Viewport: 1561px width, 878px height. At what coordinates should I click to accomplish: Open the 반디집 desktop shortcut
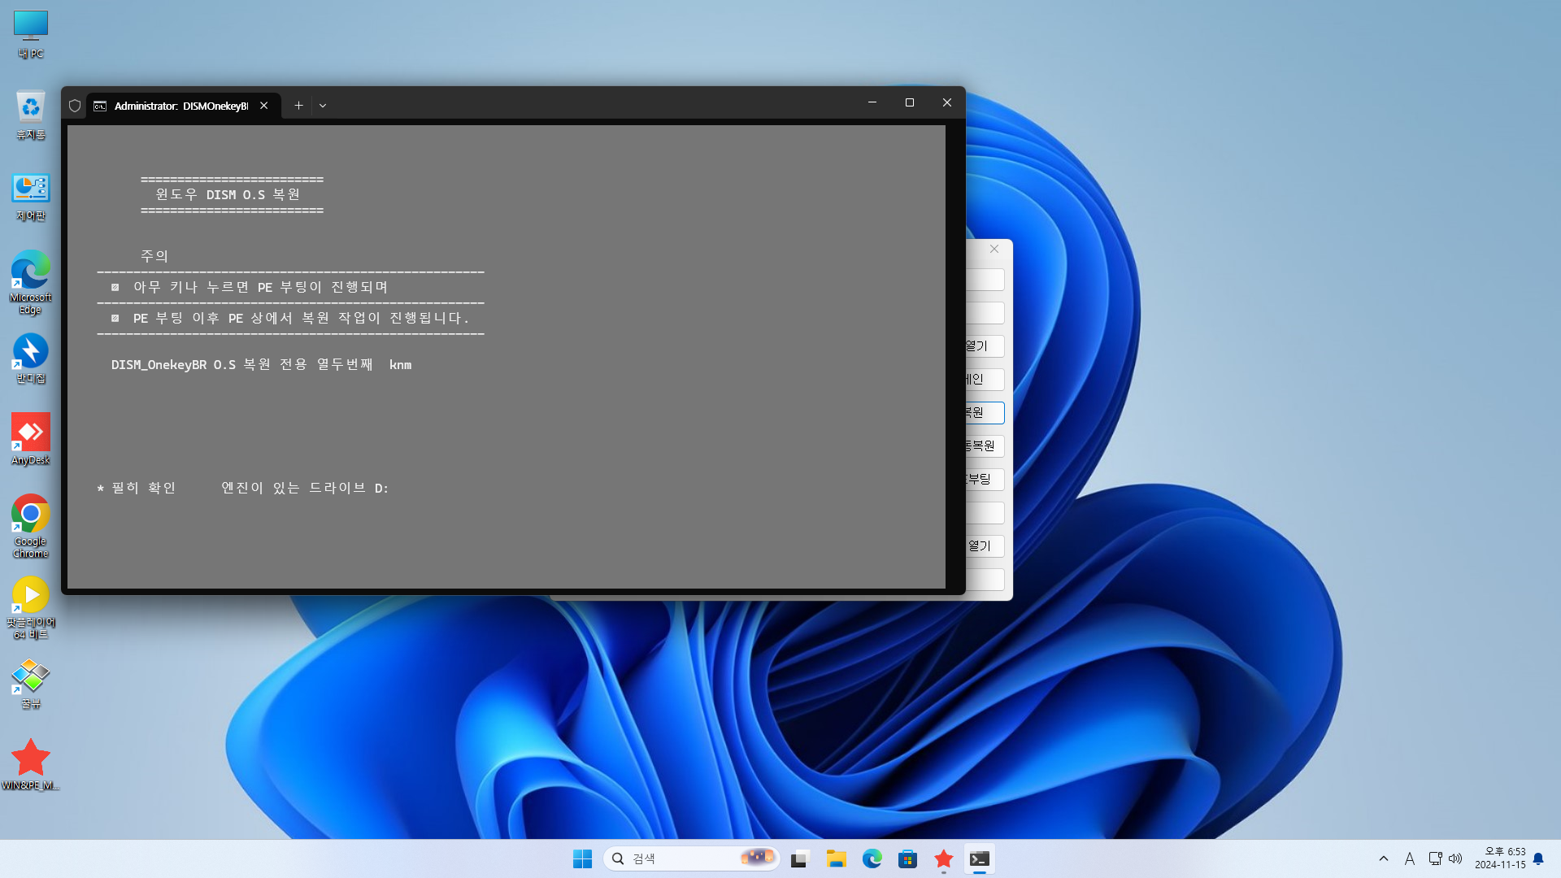[31, 359]
